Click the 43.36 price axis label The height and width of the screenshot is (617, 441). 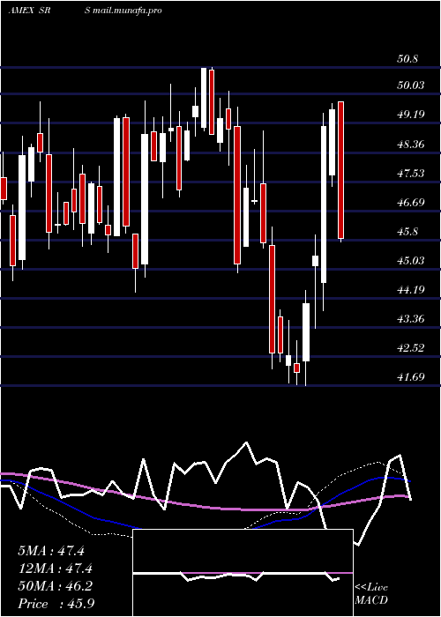(411, 319)
